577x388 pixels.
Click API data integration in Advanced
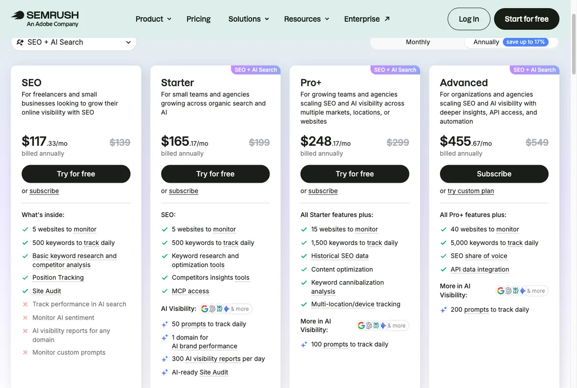480,270
